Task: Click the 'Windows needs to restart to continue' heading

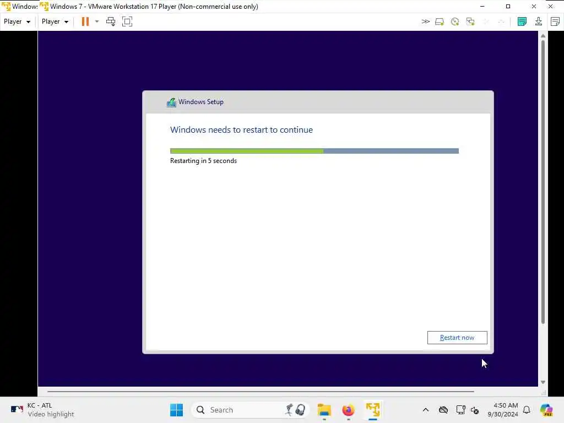Action: click(x=241, y=130)
